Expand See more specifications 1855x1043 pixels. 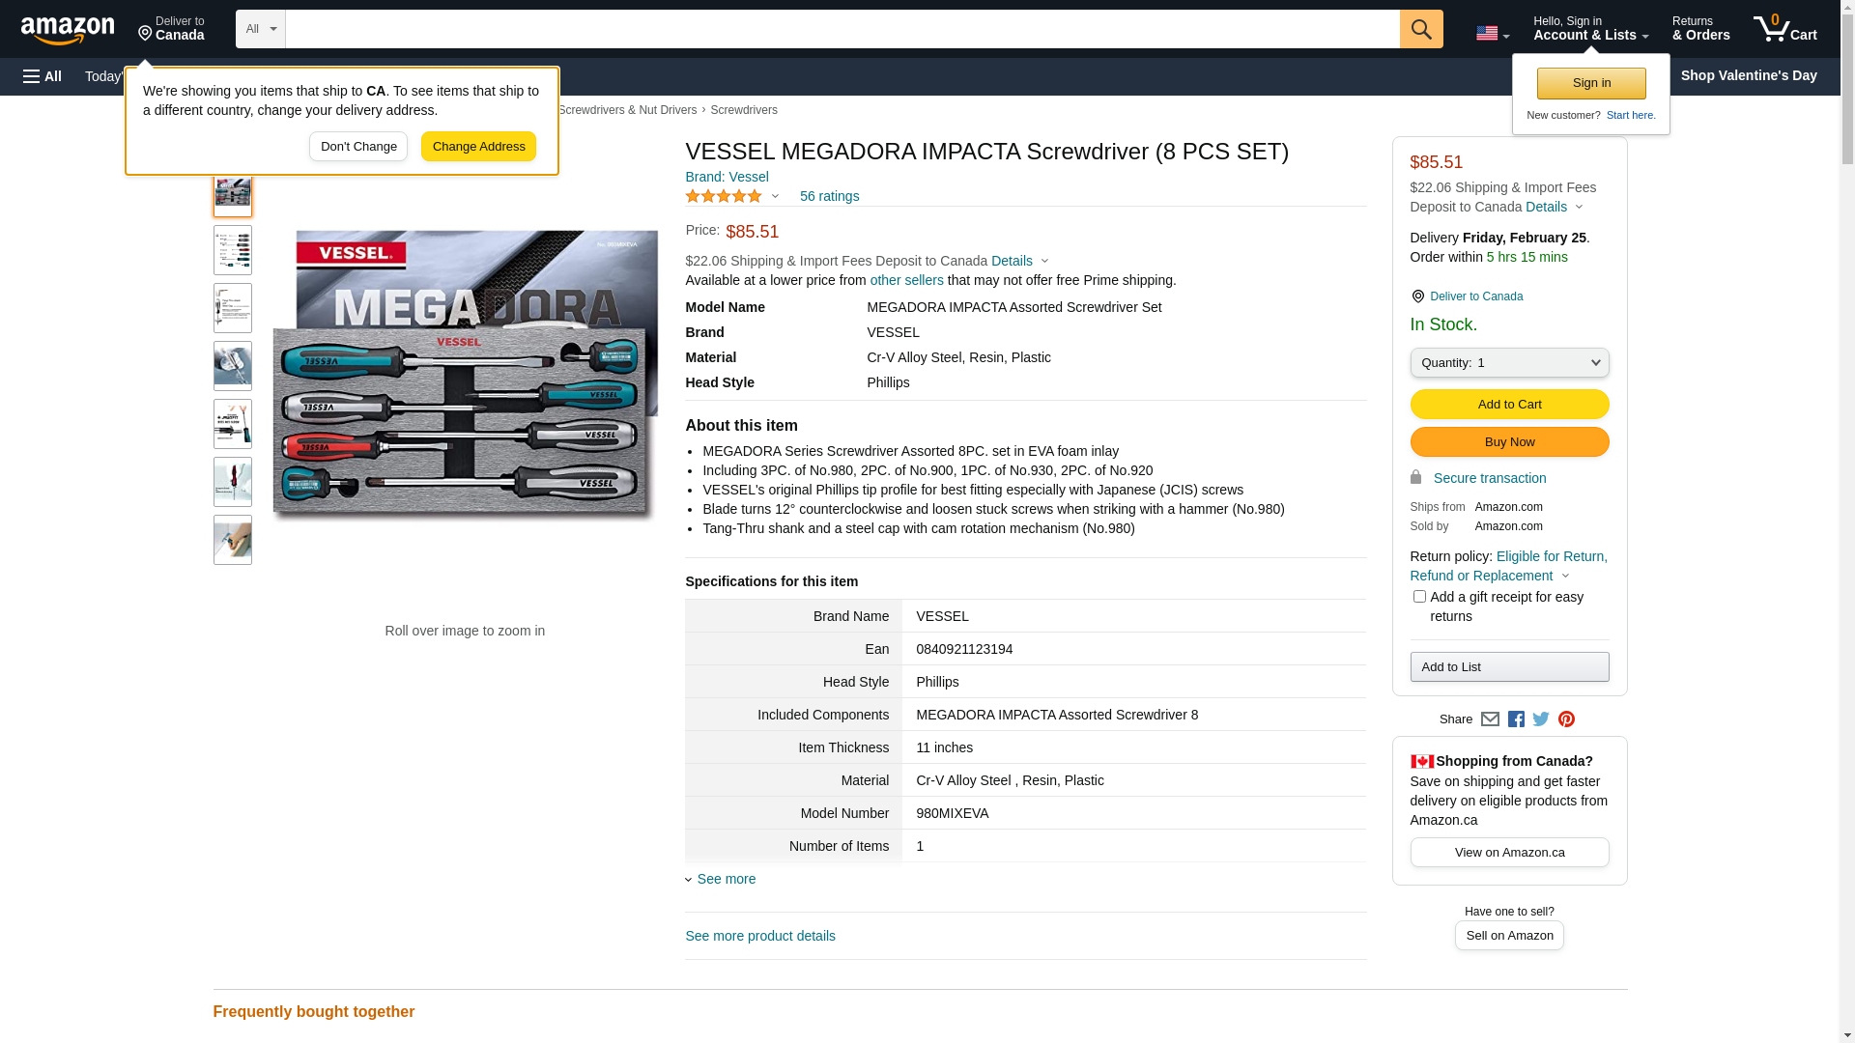pyautogui.click(x=726, y=879)
